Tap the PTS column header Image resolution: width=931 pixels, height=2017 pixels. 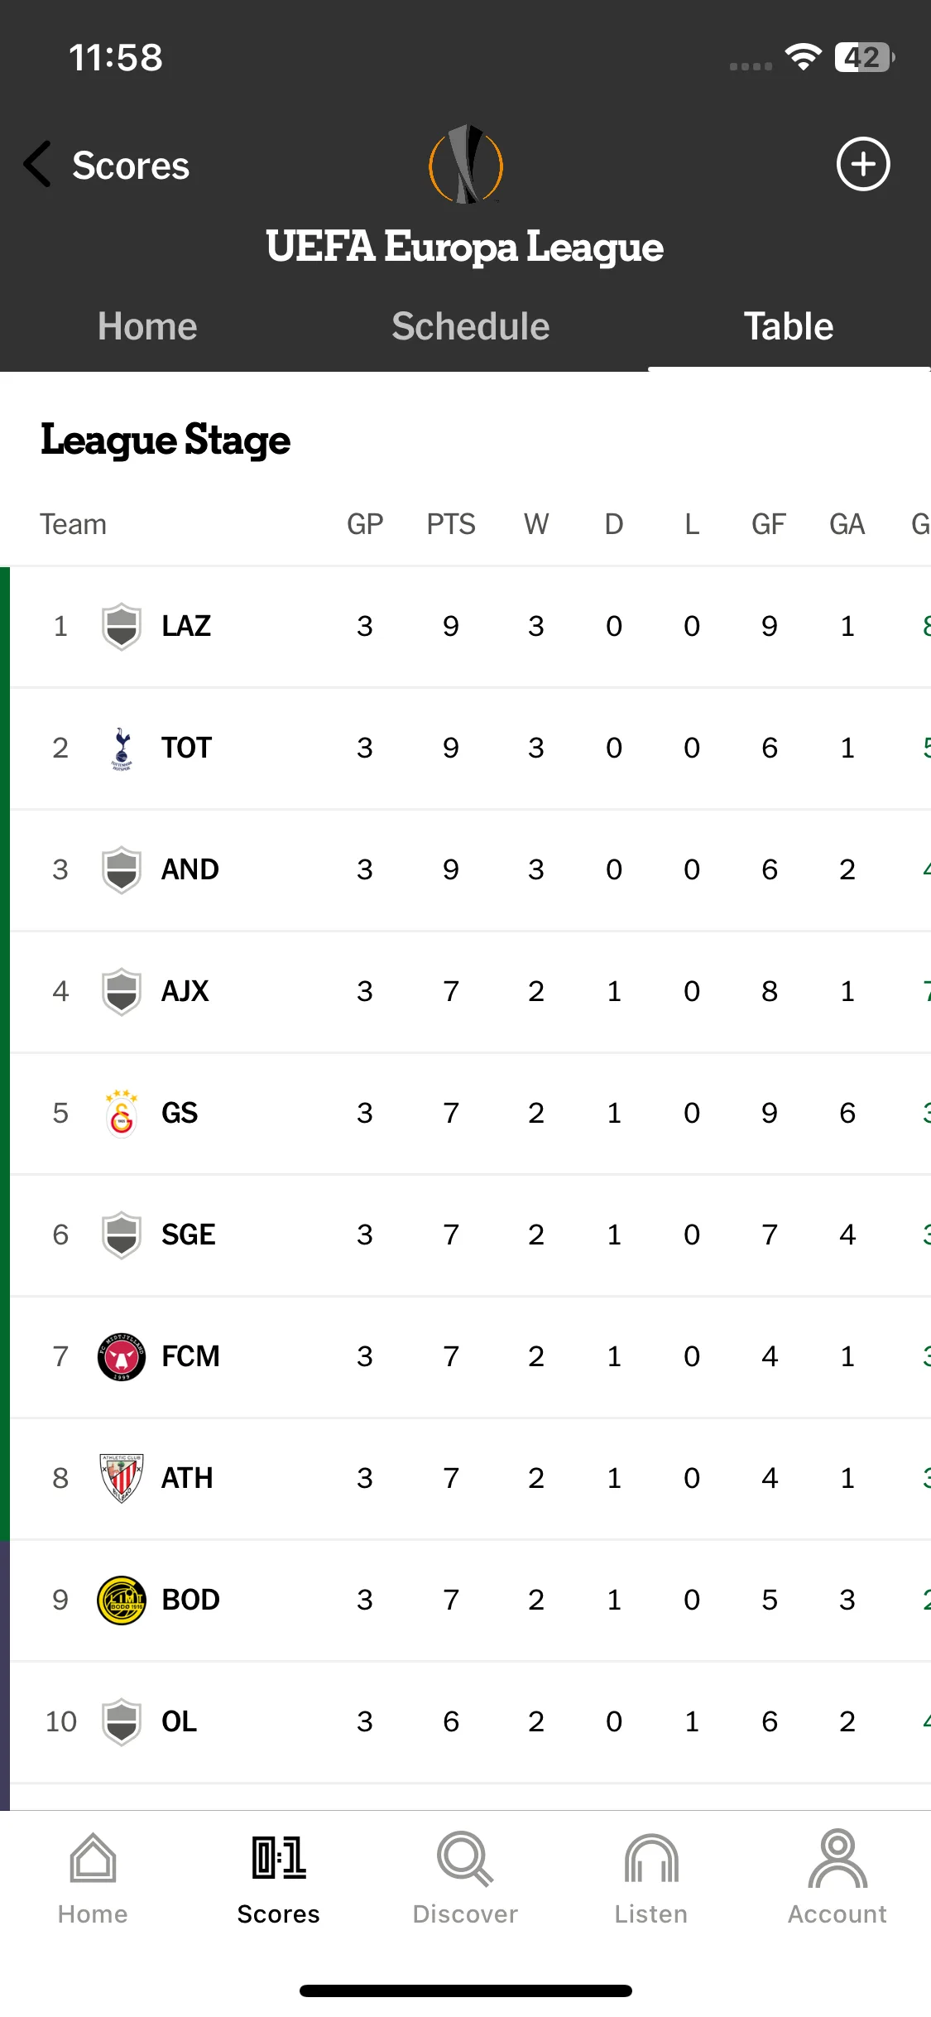tap(451, 524)
